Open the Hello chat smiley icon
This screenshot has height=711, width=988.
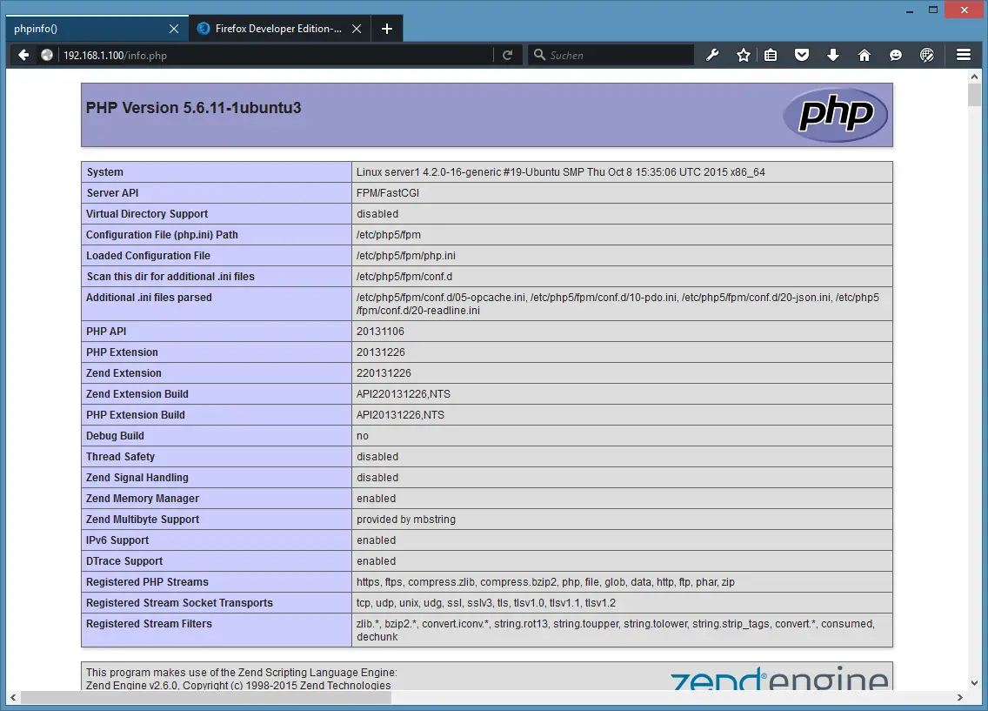(x=896, y=56)
